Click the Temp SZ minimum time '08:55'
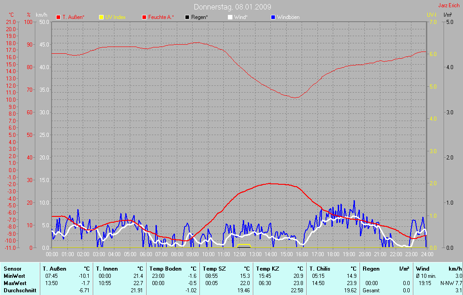Image resolution: width=463 pixels, height=295 pixels. coord(212,276)
